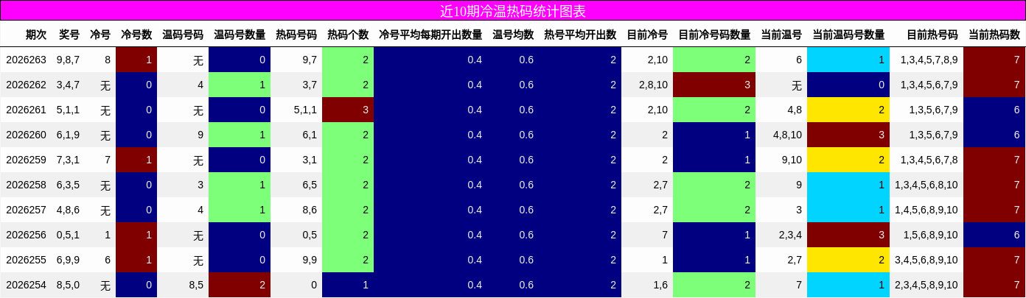Click period cell 2026256

26,235
